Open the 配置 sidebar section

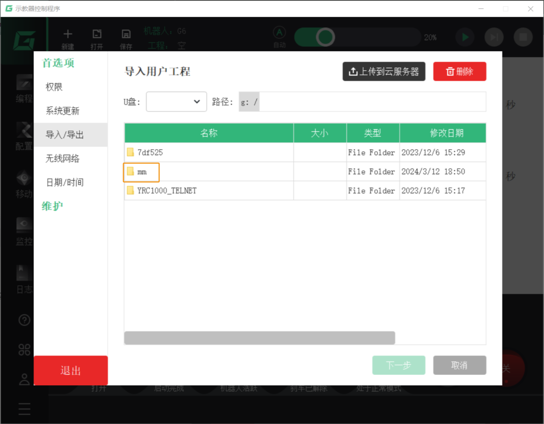point(24,136)
